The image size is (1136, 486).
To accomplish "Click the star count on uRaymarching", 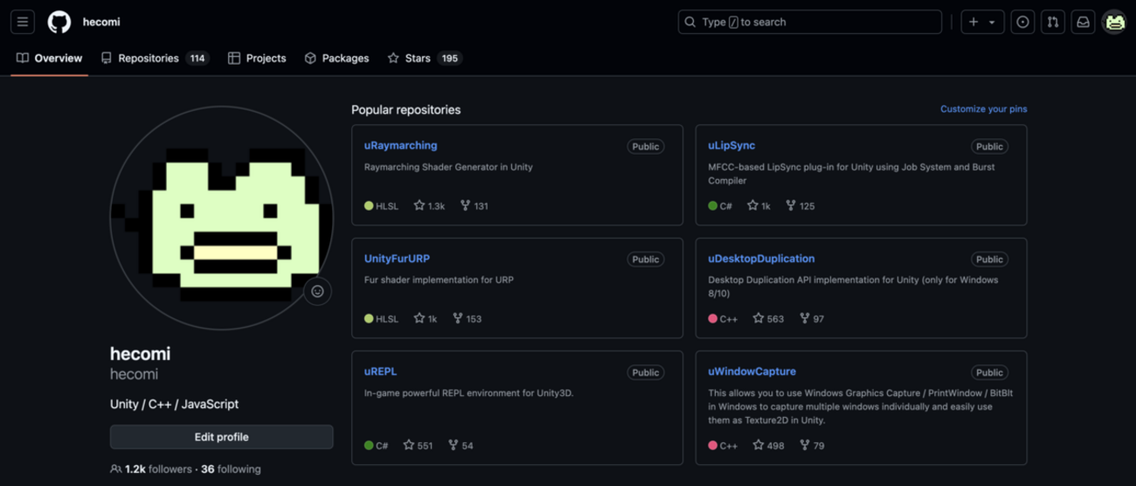I will tap(429, 206).
